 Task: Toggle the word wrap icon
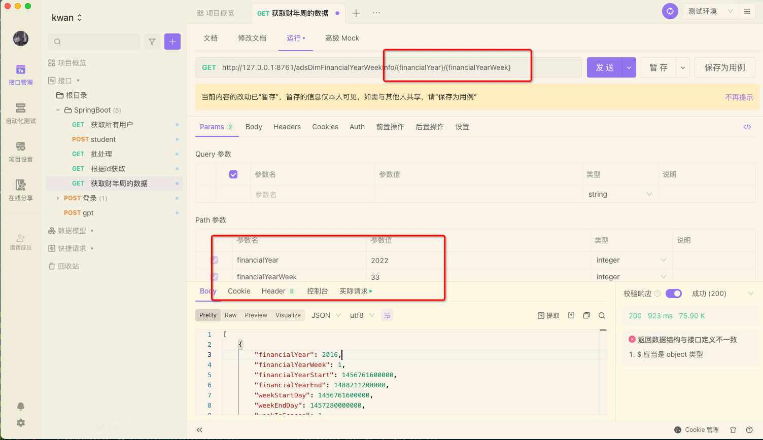[387, 315]
